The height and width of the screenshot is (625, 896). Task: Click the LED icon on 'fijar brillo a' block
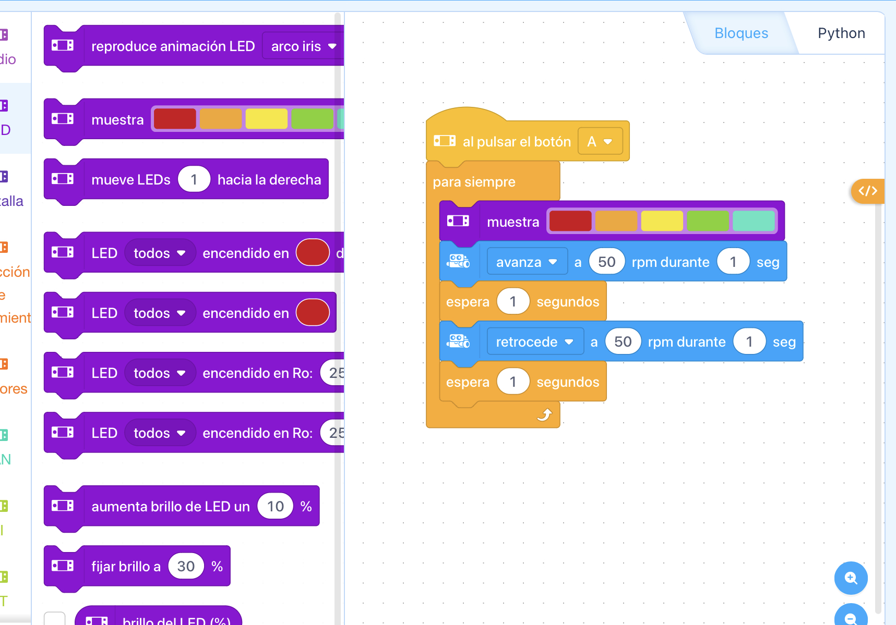coord(63,566)
